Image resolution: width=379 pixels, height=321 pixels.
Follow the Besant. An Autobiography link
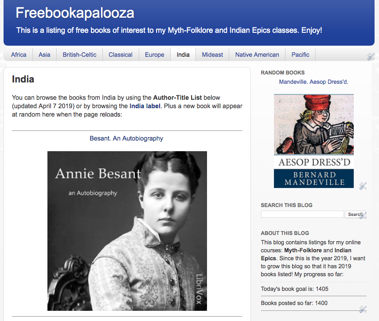(126, 138)
